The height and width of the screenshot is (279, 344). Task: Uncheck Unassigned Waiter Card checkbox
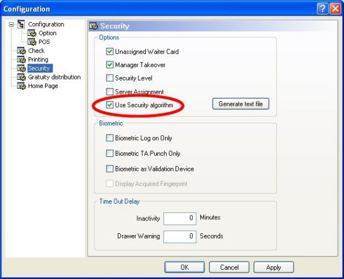[x=109, y=52]
